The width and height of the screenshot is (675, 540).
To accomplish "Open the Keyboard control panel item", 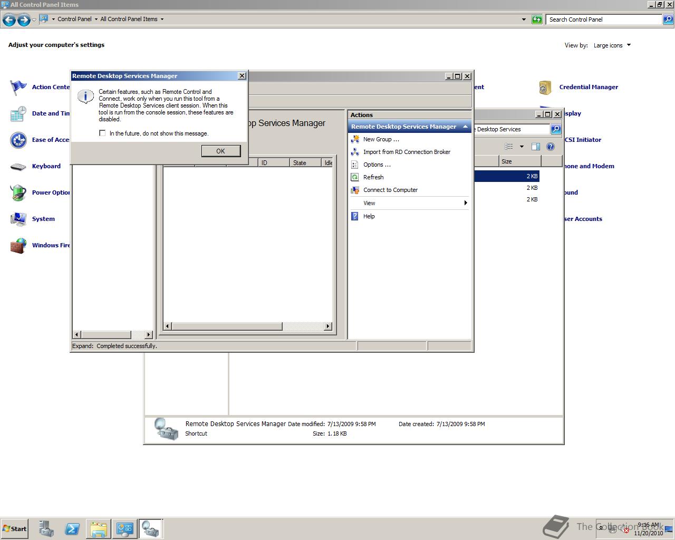I will tap(46, 166).
